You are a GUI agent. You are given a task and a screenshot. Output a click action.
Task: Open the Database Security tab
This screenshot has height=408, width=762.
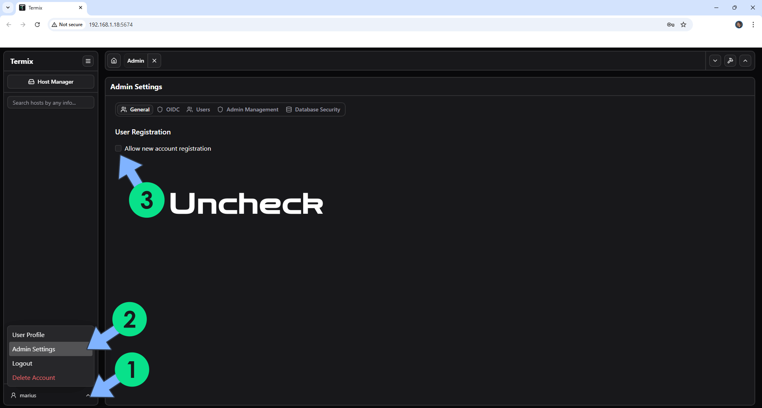click(313, 109)
